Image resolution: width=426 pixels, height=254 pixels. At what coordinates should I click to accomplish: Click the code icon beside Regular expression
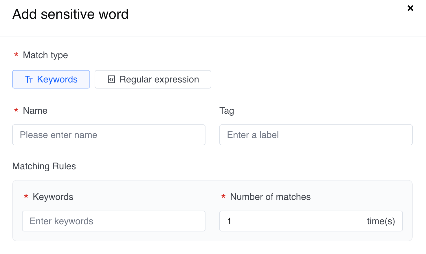click(111, 79)
